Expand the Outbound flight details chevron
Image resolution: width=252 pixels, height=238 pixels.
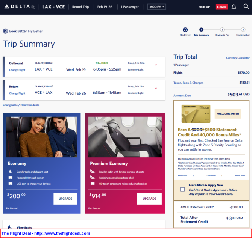(156, 65)
